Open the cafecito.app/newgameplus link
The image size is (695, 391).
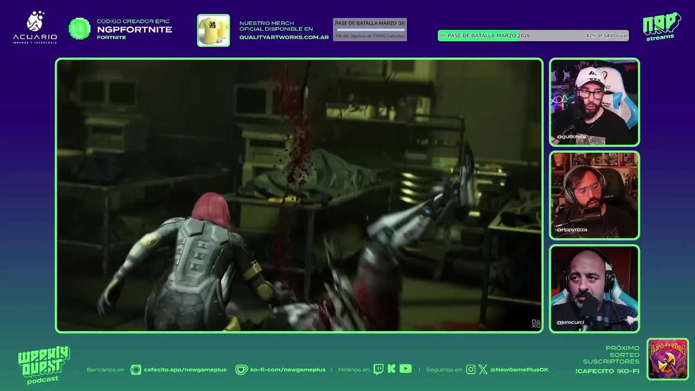click(x=185, y=370)
